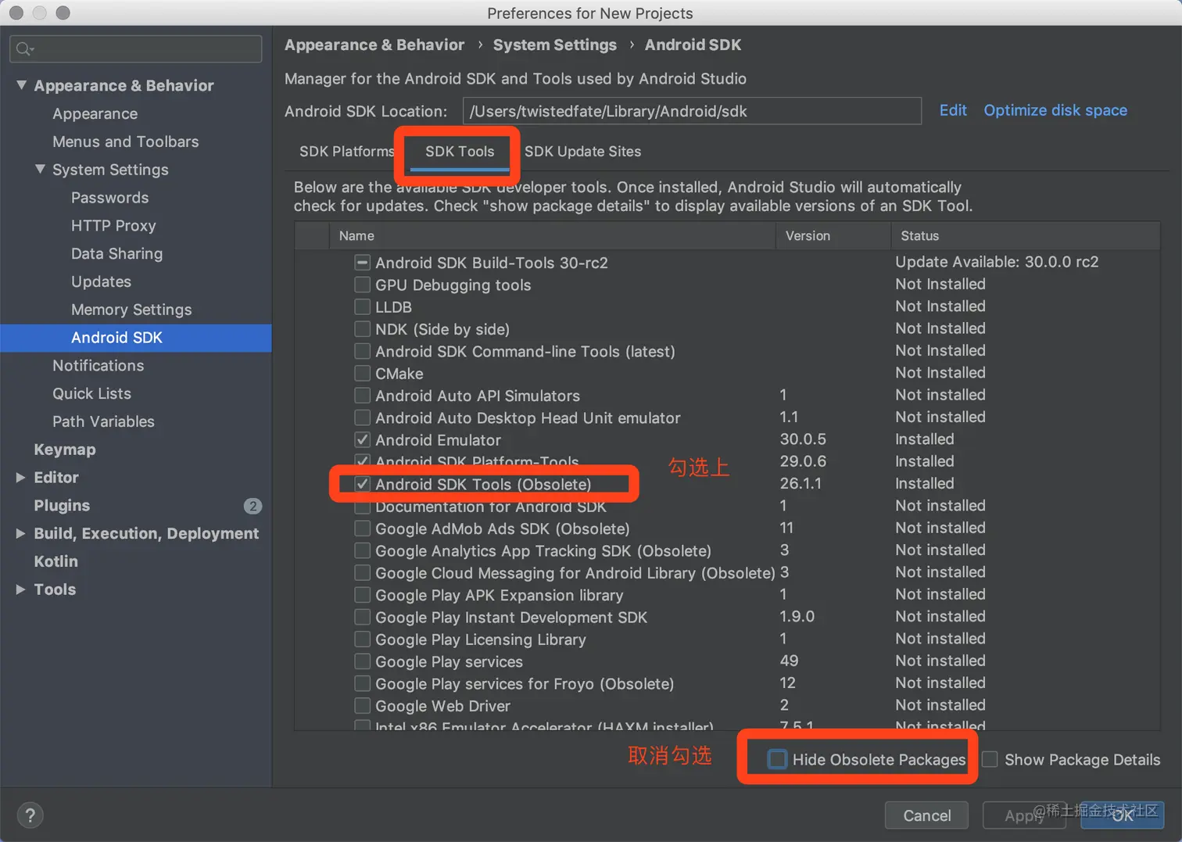Check Google Play services checkbox

click(362, 661)
